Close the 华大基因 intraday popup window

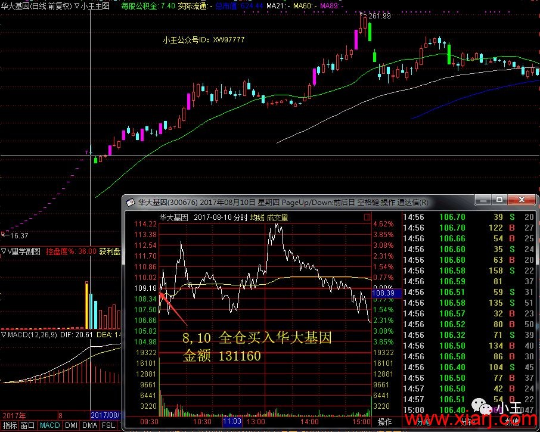pyautogui.click(x=522, y=200)
